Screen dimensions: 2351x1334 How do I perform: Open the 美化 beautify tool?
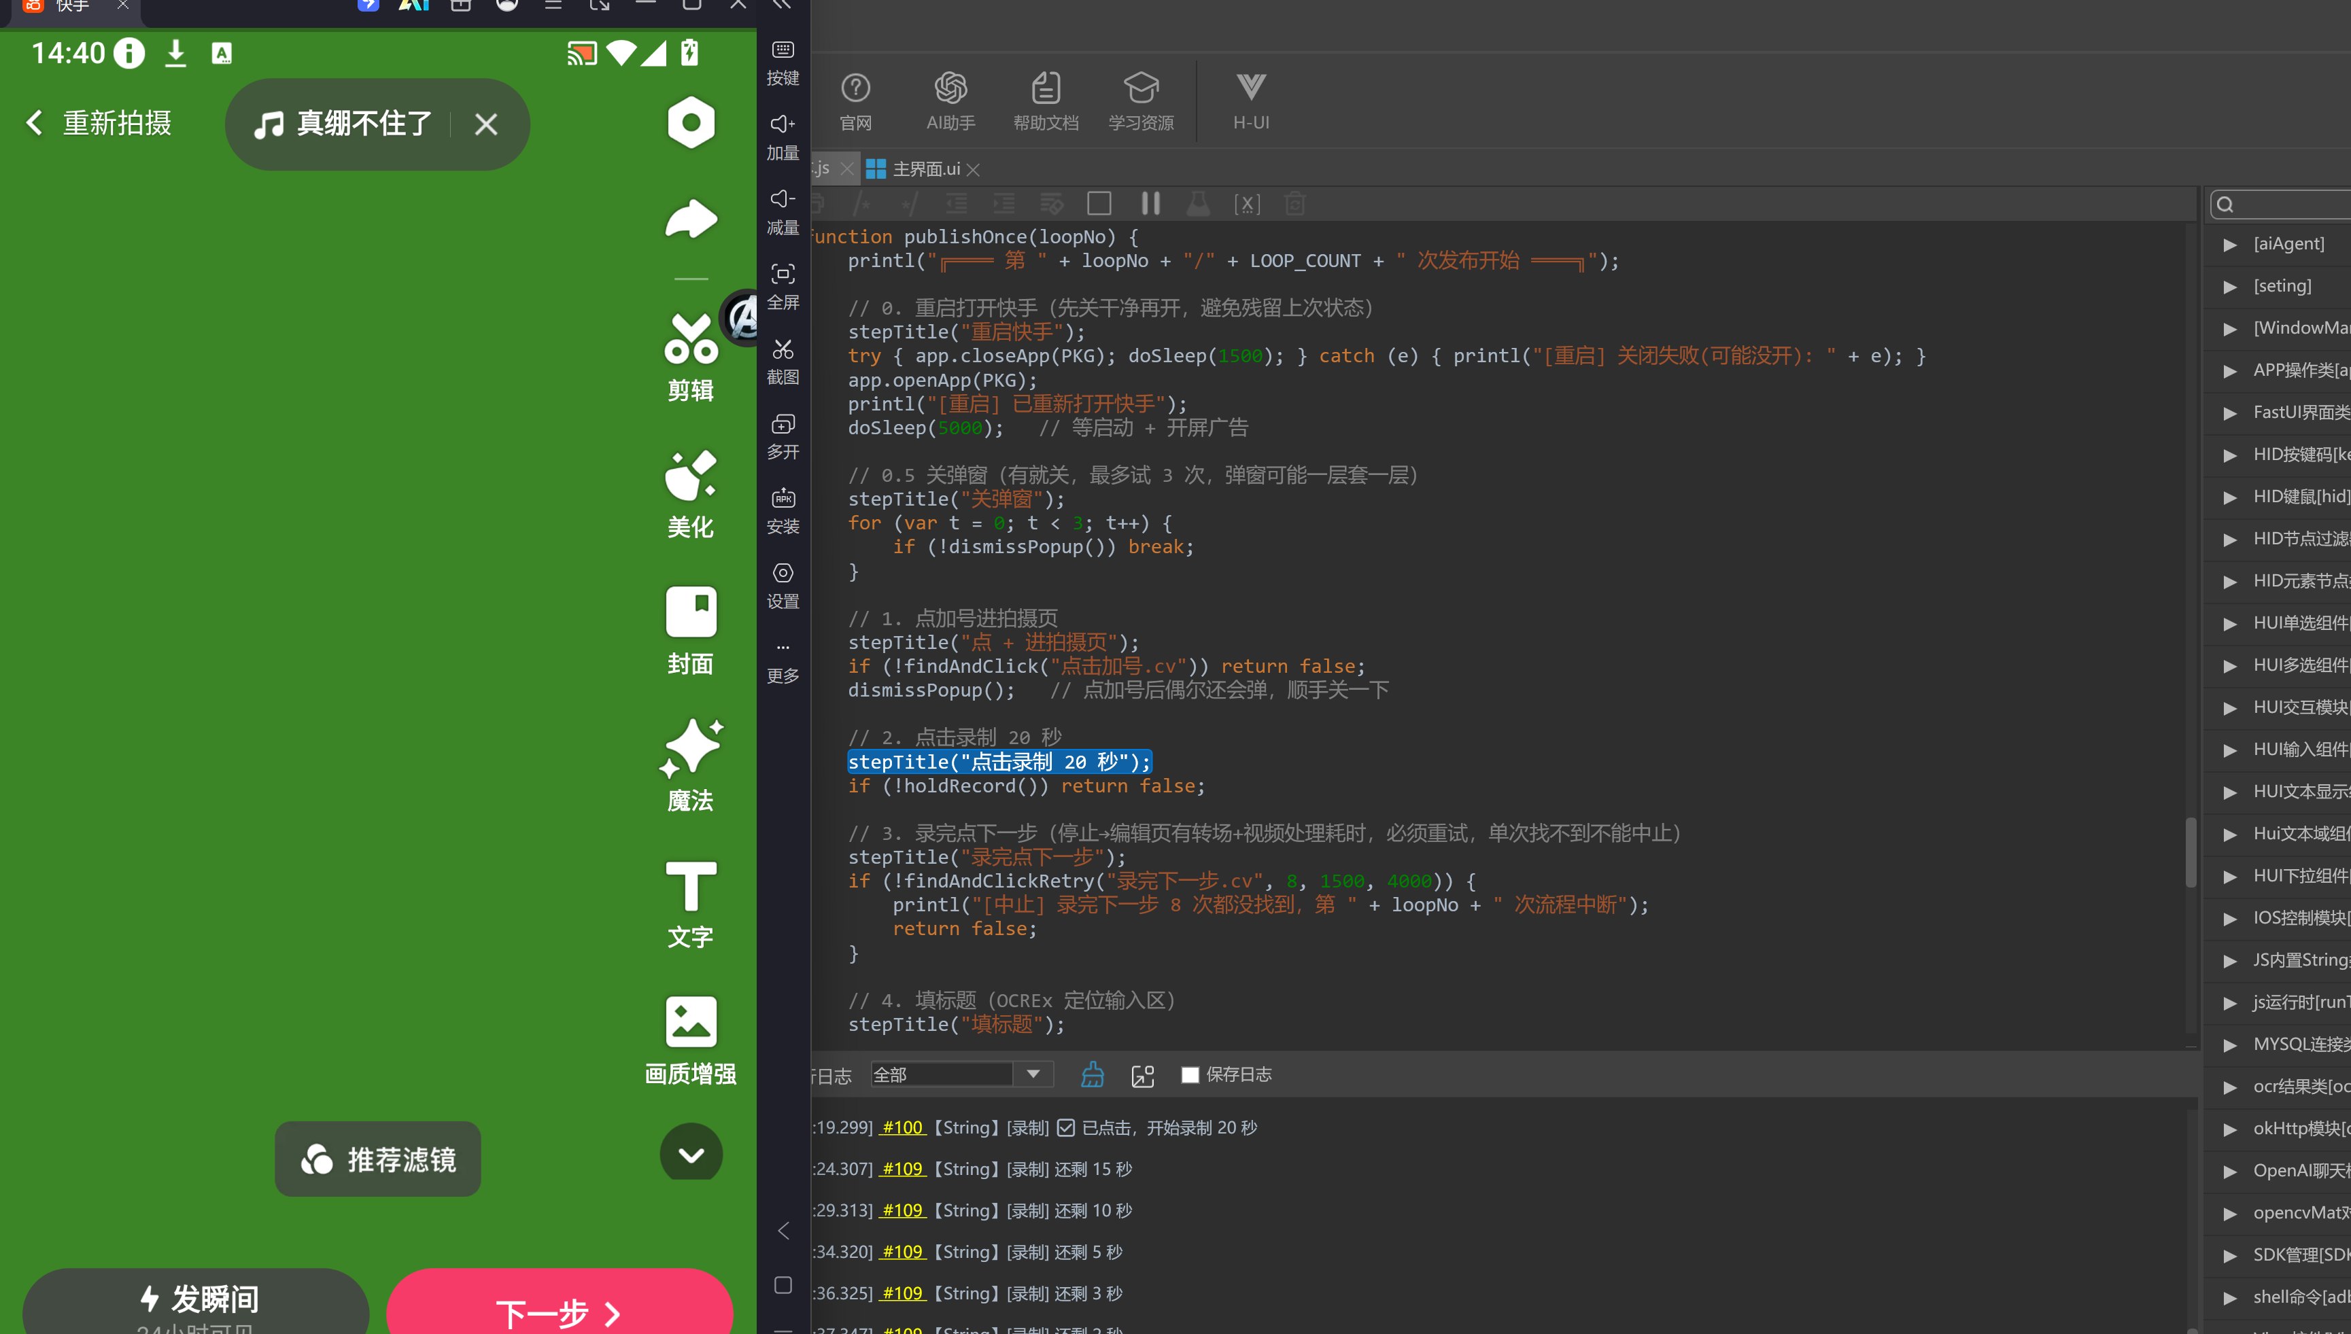690,495
